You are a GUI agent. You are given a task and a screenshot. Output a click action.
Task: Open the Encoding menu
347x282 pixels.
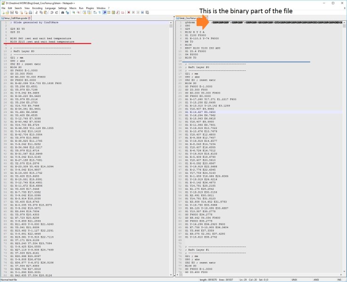[37, 8]
